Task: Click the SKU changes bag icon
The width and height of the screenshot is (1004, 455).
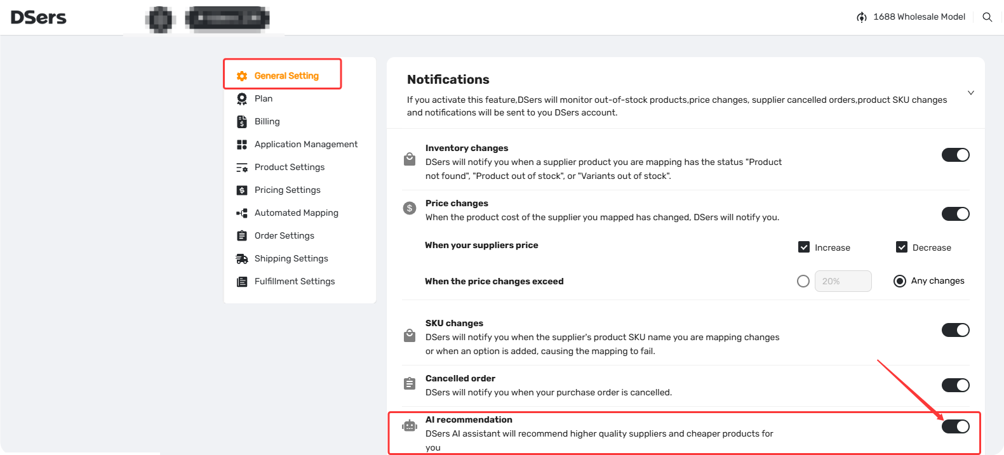Action: [410, 335]
